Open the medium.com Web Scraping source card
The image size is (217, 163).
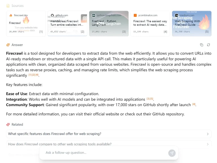pos(192,23)
